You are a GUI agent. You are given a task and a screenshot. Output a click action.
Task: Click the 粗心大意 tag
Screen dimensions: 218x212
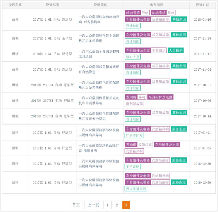point(133,57)
